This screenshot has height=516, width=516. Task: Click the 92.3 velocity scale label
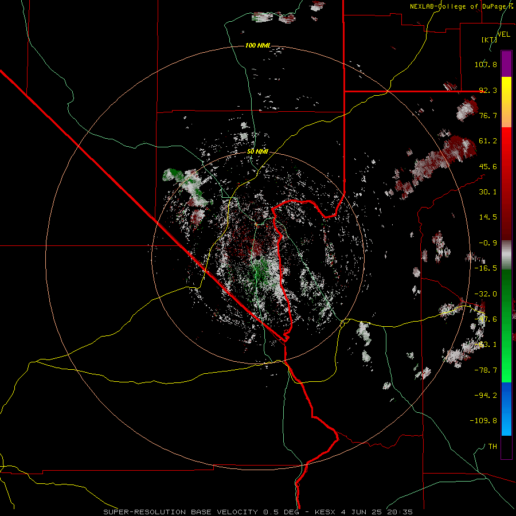(x=488, y=90)
